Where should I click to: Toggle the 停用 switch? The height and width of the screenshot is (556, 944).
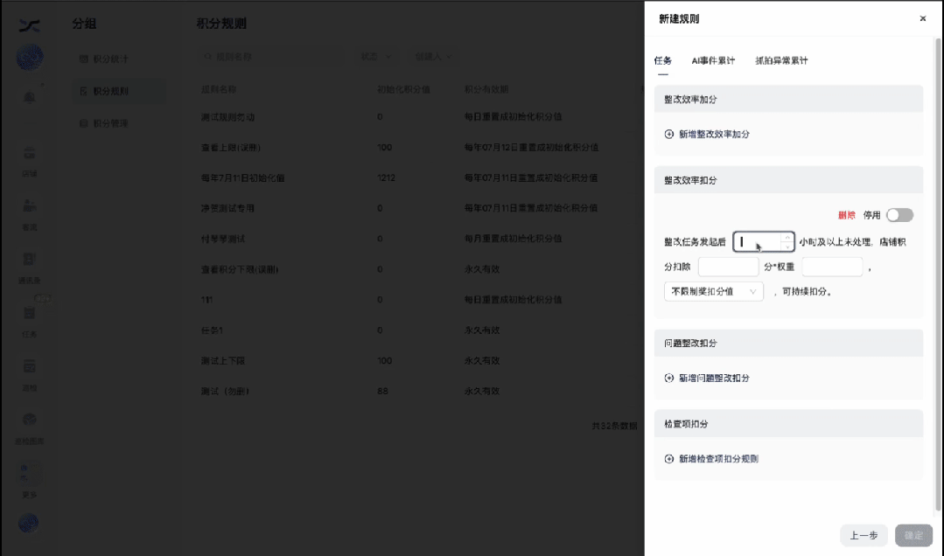pyautogui.click(x=899, y=215)
